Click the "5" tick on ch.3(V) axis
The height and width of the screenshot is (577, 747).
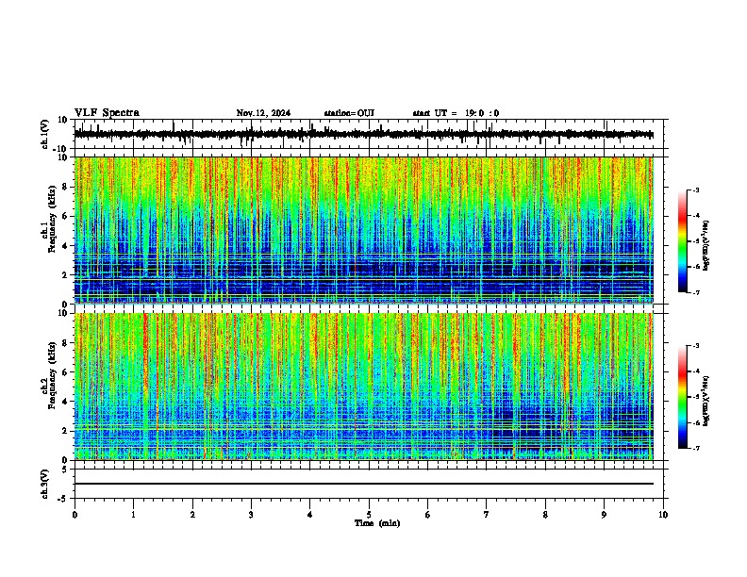65,469
